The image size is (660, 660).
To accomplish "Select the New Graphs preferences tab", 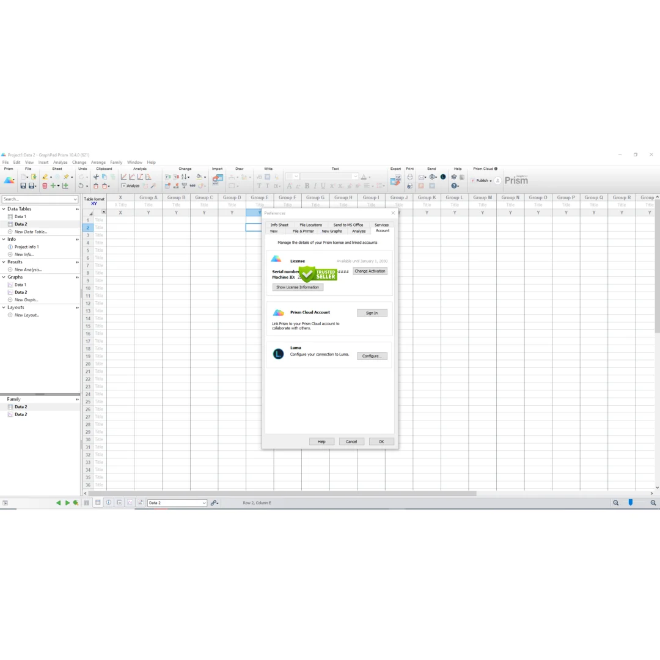I will (x=332, y=231).
